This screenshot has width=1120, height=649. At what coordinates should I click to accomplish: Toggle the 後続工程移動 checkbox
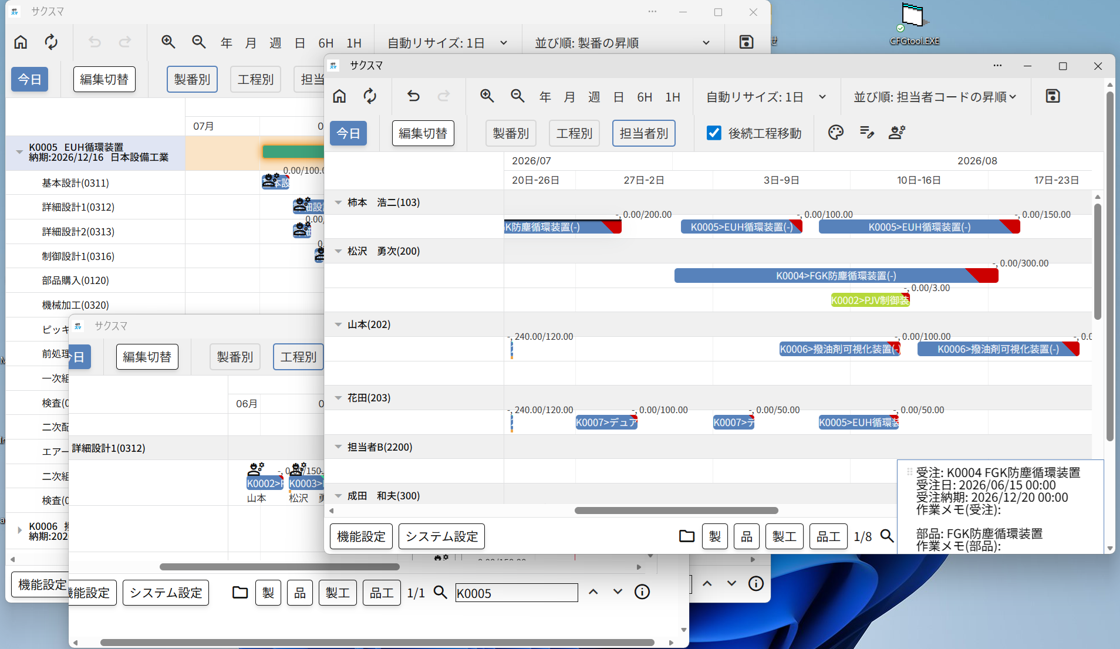coord(714,133)
